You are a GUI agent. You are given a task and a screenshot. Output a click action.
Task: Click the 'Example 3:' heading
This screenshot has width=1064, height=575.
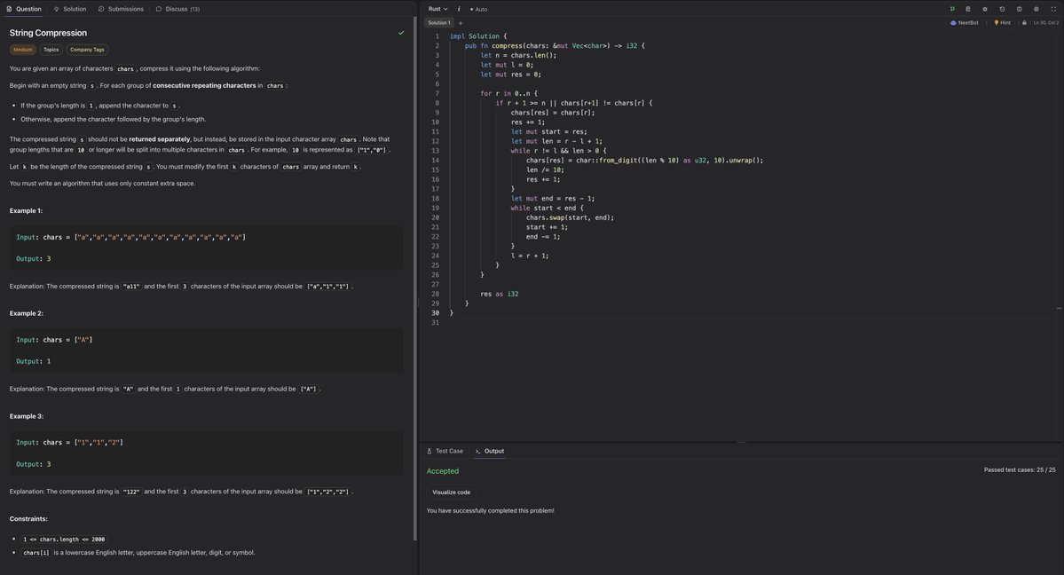[26, 416]
